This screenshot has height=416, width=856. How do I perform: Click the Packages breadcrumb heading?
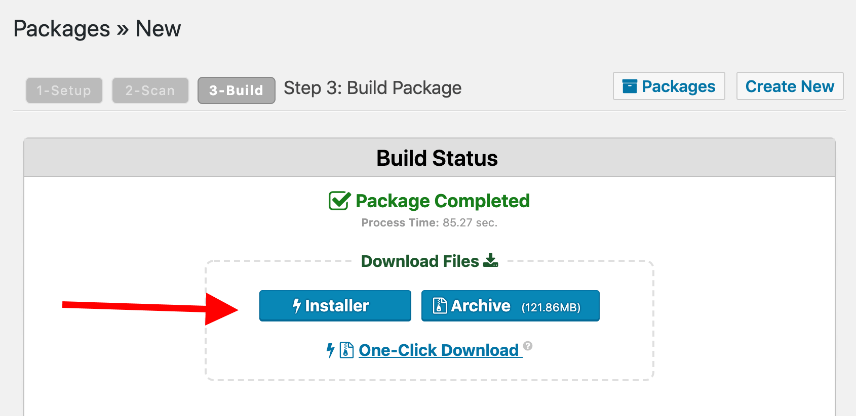62,28
